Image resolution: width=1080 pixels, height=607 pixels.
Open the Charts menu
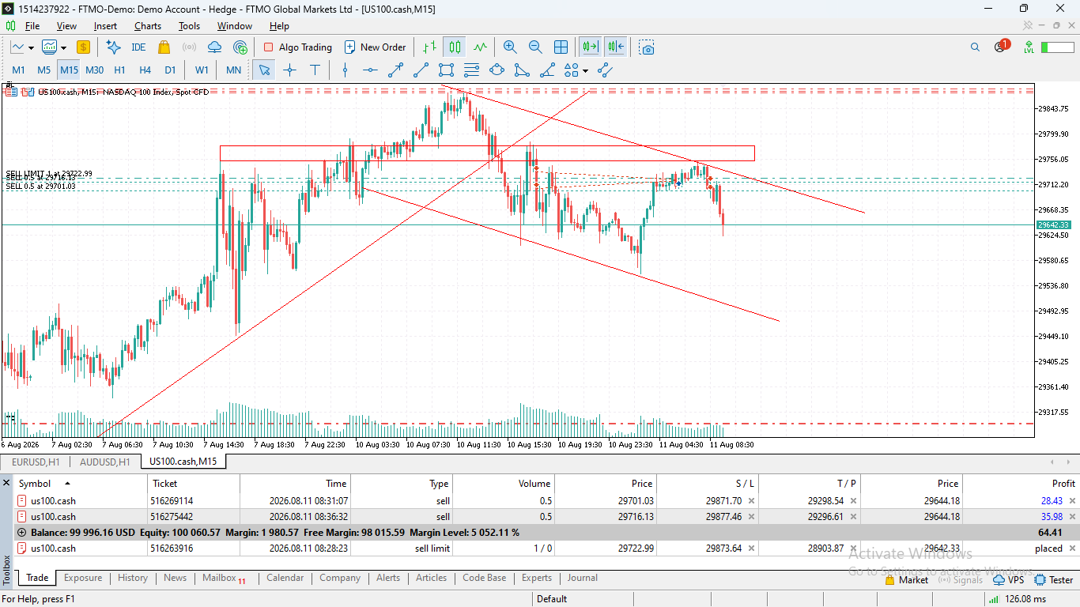tap(148, 26)
